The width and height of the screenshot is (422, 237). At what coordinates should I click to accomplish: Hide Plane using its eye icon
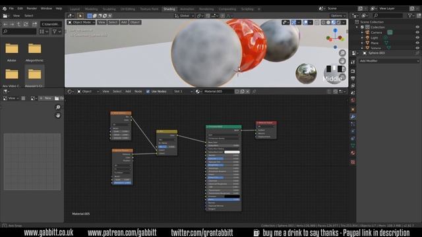[x=417, y=43]
